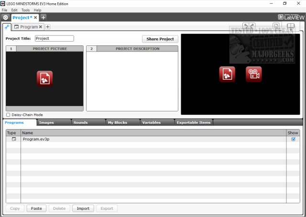Click into the Project Description text area

click(x=132, y=81)
